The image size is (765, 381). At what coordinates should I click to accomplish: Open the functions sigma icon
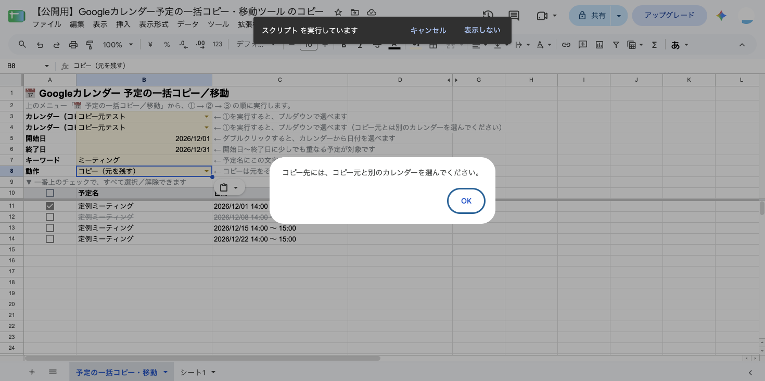655,45
